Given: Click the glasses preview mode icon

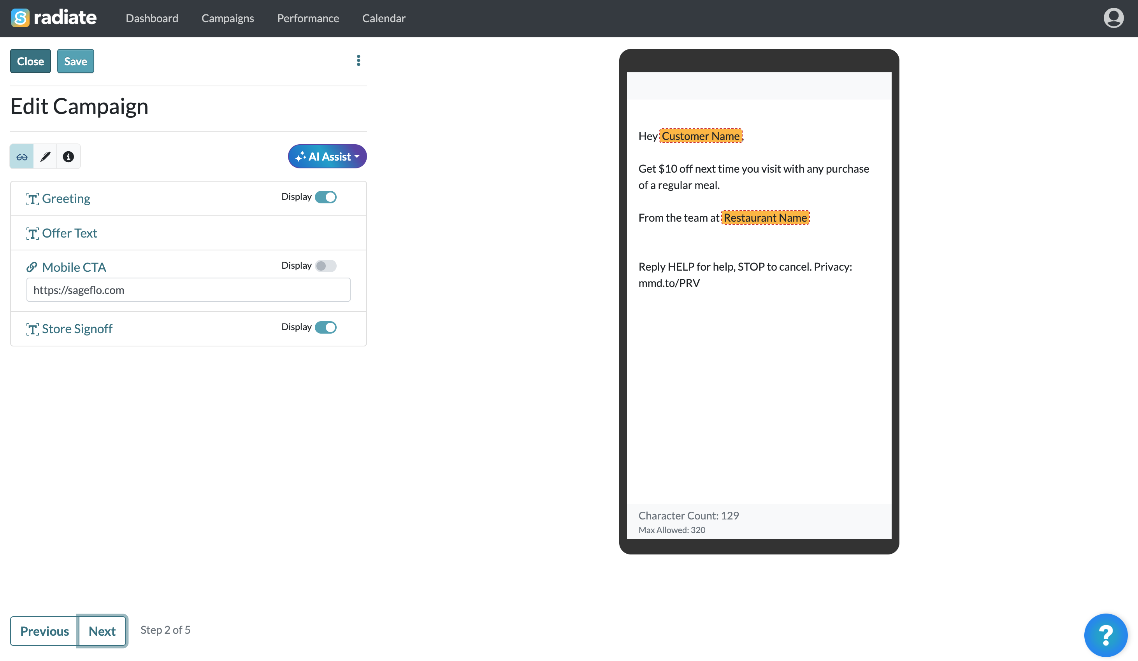Looking at the screenshot, I should (x=22, y=157).
